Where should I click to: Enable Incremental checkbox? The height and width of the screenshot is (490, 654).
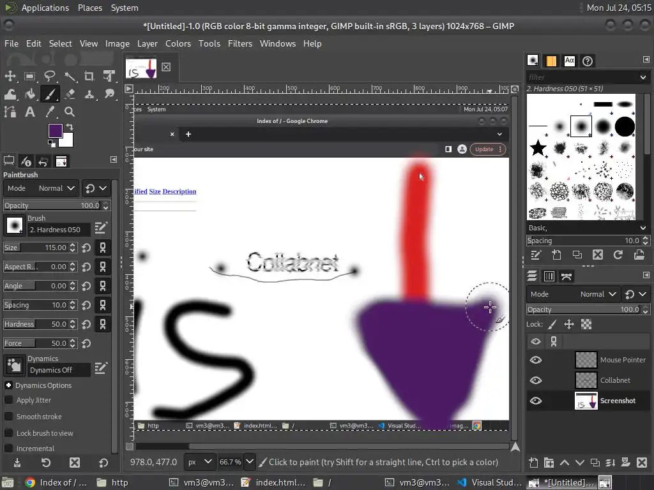pos(8,449)
